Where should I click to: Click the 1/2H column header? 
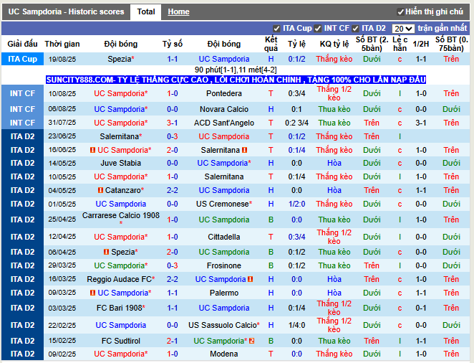click(421, 44)
